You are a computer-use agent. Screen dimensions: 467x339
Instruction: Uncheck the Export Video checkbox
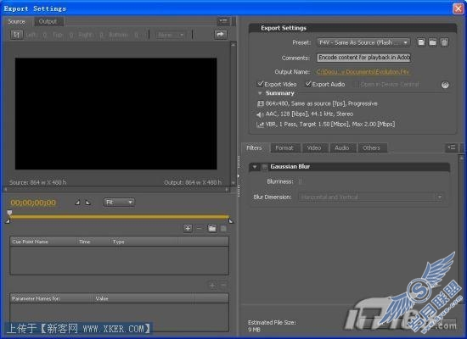[x=261, y=84]
